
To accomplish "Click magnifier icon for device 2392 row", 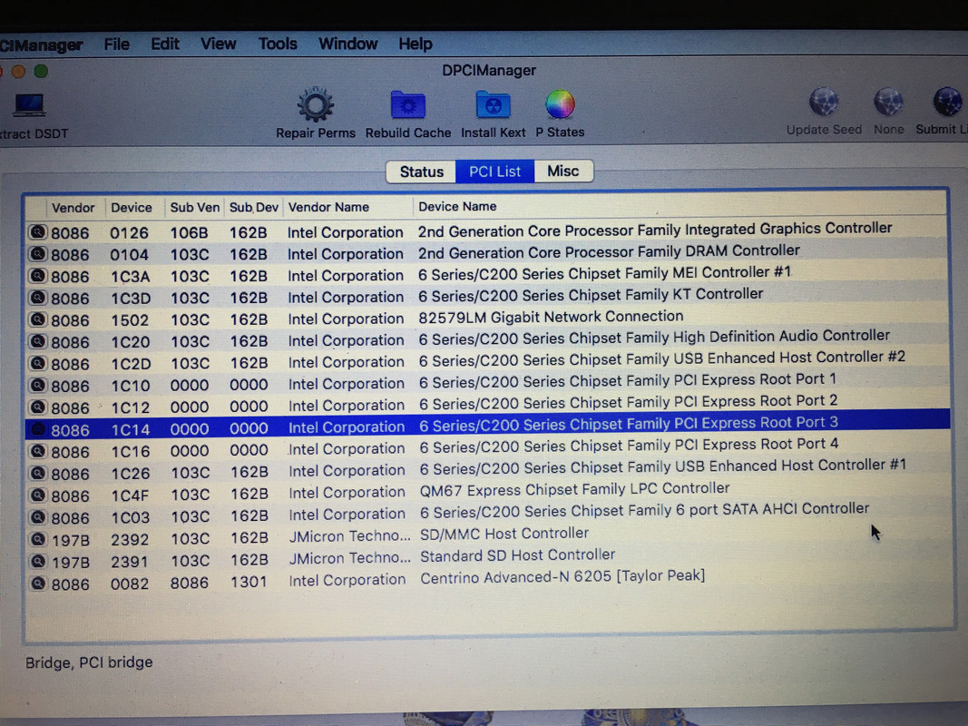I will (38, 539).
